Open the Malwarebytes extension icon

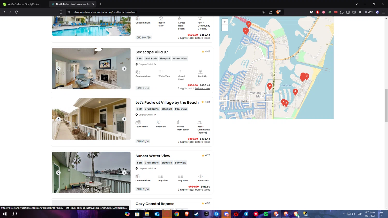312,12
